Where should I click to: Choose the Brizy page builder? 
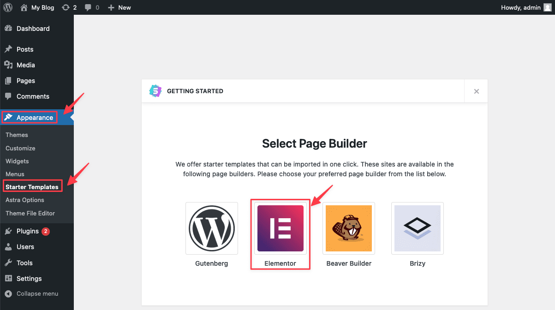(x=417, y=228)
